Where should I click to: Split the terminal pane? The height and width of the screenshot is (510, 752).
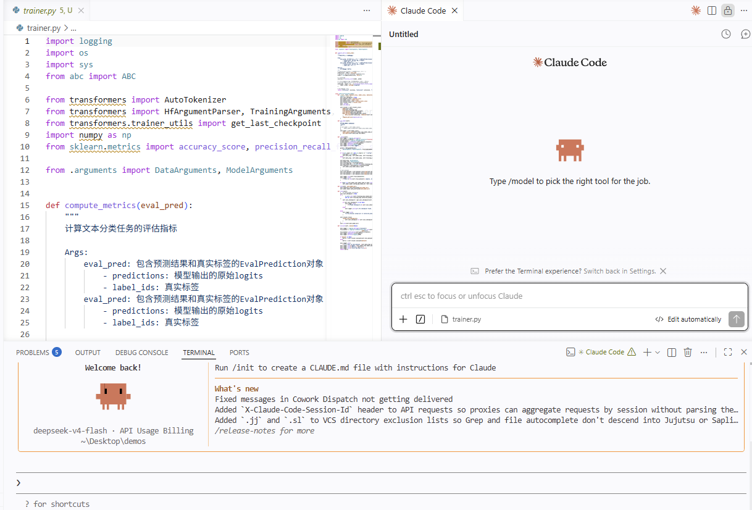point(672,352)
